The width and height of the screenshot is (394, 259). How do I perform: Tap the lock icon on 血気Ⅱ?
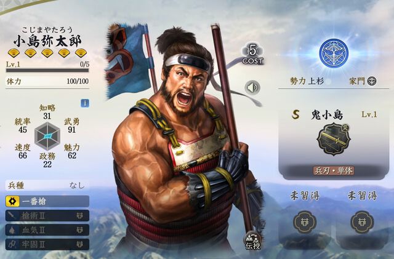(x=80, y=230)
